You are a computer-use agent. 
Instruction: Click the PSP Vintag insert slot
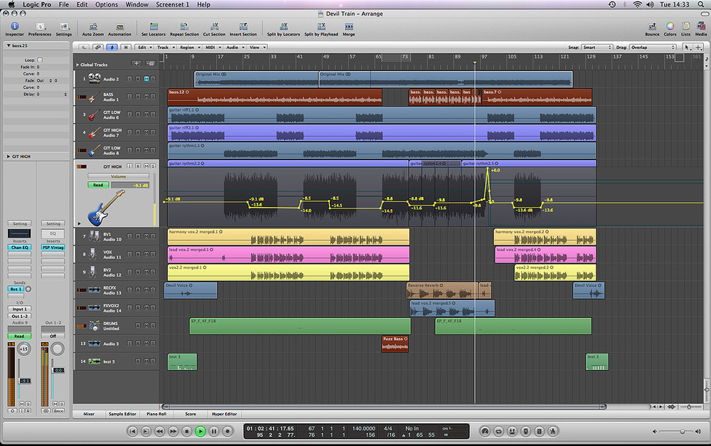pos(53,248)
